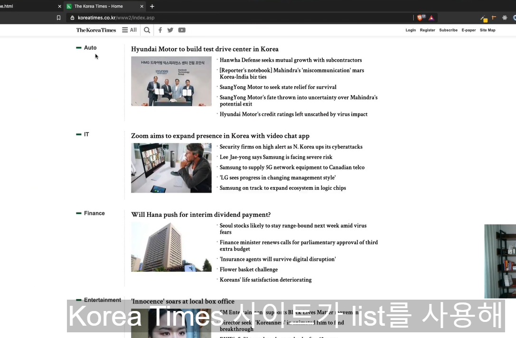Open the IT section heading
This screenshot has width=516, height=338.
click(x=86, y=134)
